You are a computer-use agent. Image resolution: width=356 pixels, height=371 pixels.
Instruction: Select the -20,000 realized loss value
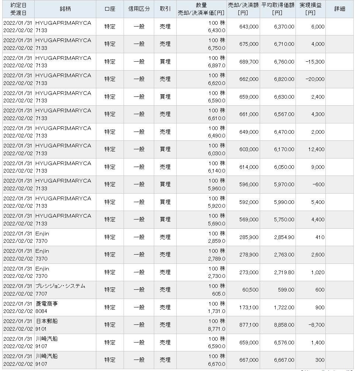click(315, 79)
